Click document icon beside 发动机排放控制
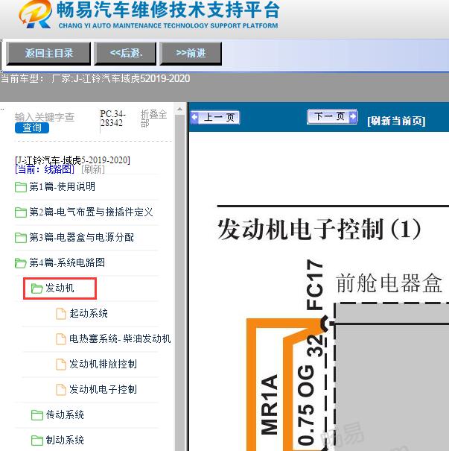 [60, 364]
